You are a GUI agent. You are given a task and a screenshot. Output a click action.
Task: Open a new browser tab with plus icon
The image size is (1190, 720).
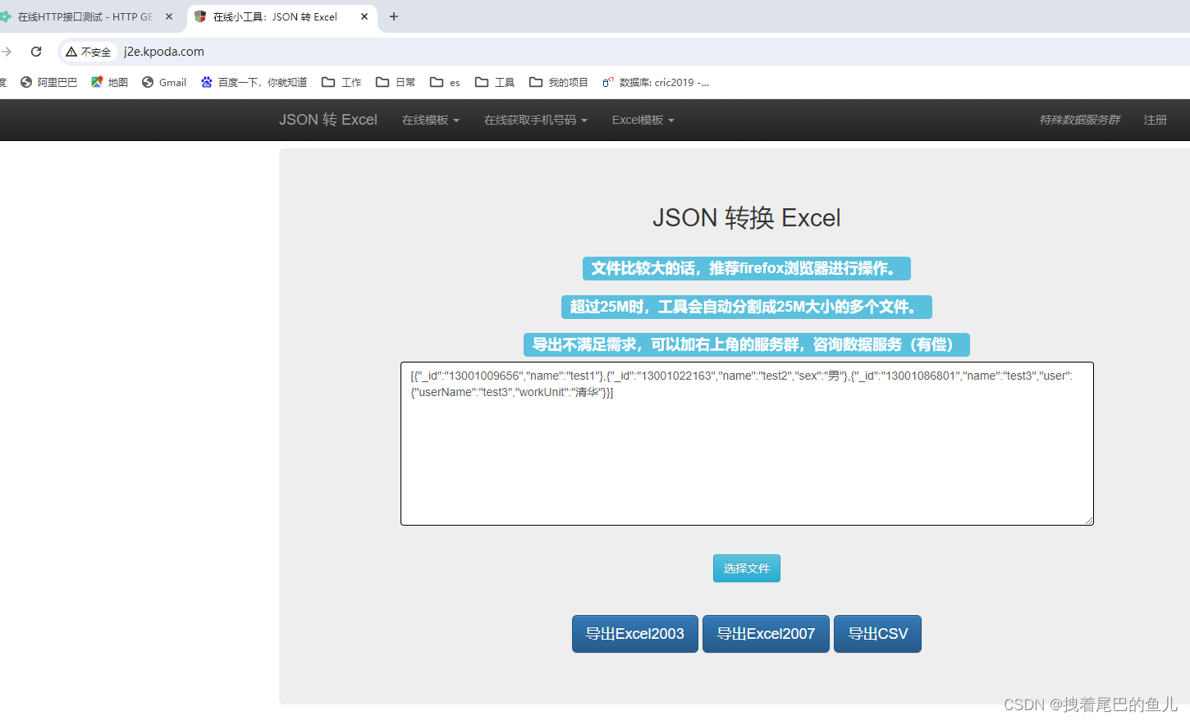(x=394, y=16)
